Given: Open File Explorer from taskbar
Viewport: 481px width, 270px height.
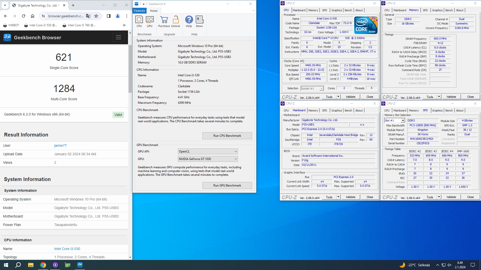Looking at the screenshot, I should click(31, 265).
